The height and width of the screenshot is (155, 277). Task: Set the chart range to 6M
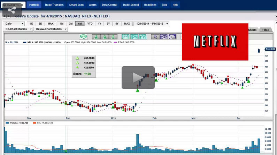click(x=80, y=24)
